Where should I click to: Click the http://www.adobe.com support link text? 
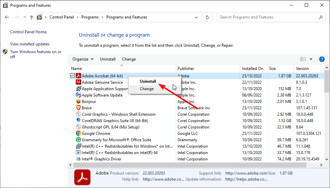[x=246, y=173]
